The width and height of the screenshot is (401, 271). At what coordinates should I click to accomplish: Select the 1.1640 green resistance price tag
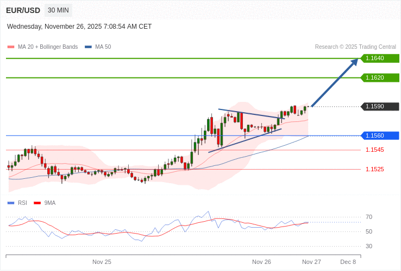point(380,58)
